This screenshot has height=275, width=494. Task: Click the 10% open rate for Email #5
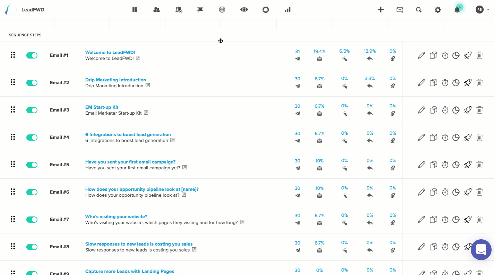(320, 161)
